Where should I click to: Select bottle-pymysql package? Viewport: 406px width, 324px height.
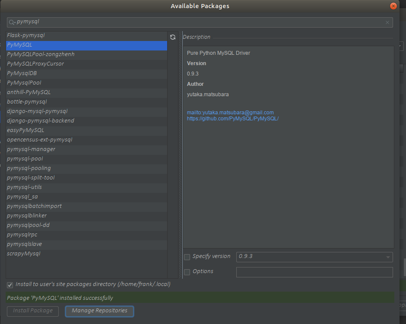[86, 103]
